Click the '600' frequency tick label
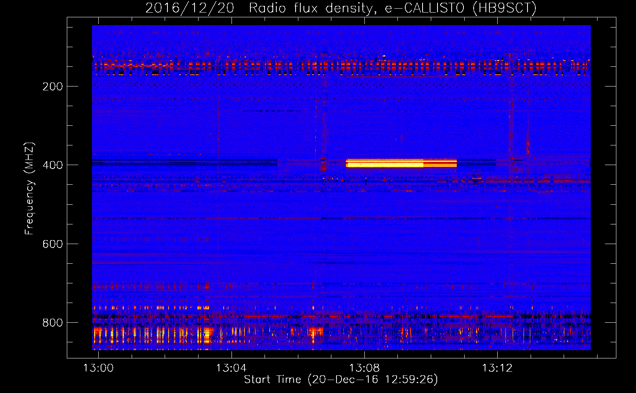Viewport: 636px width, 393px height. [x=53, y=244]
